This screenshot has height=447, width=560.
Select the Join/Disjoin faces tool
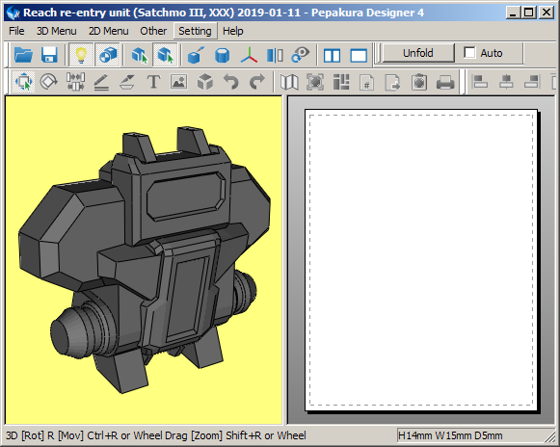point(75,82)
